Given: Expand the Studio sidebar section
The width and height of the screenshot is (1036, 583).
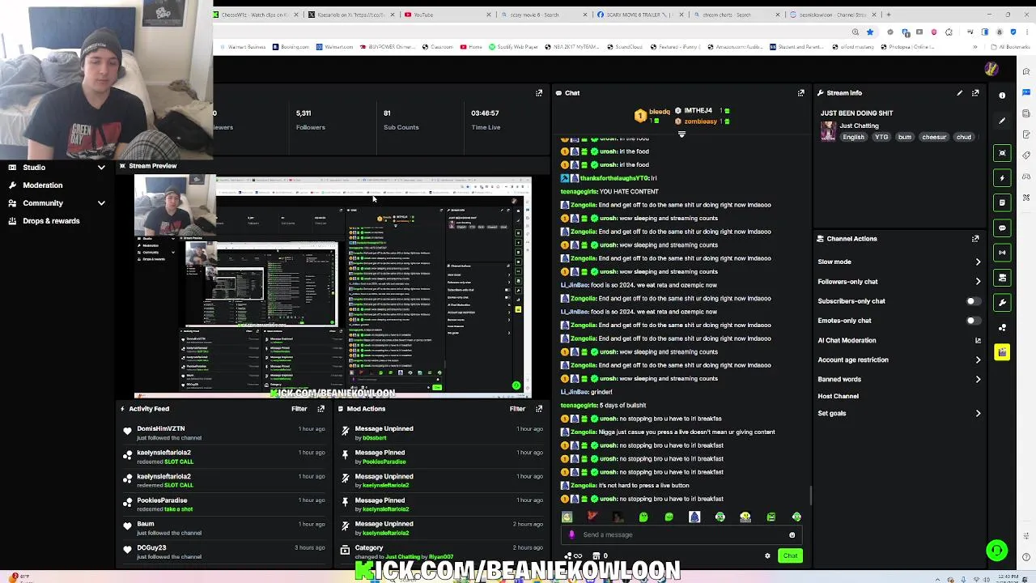Looking at the screenshot, I should tap(101, 168).
